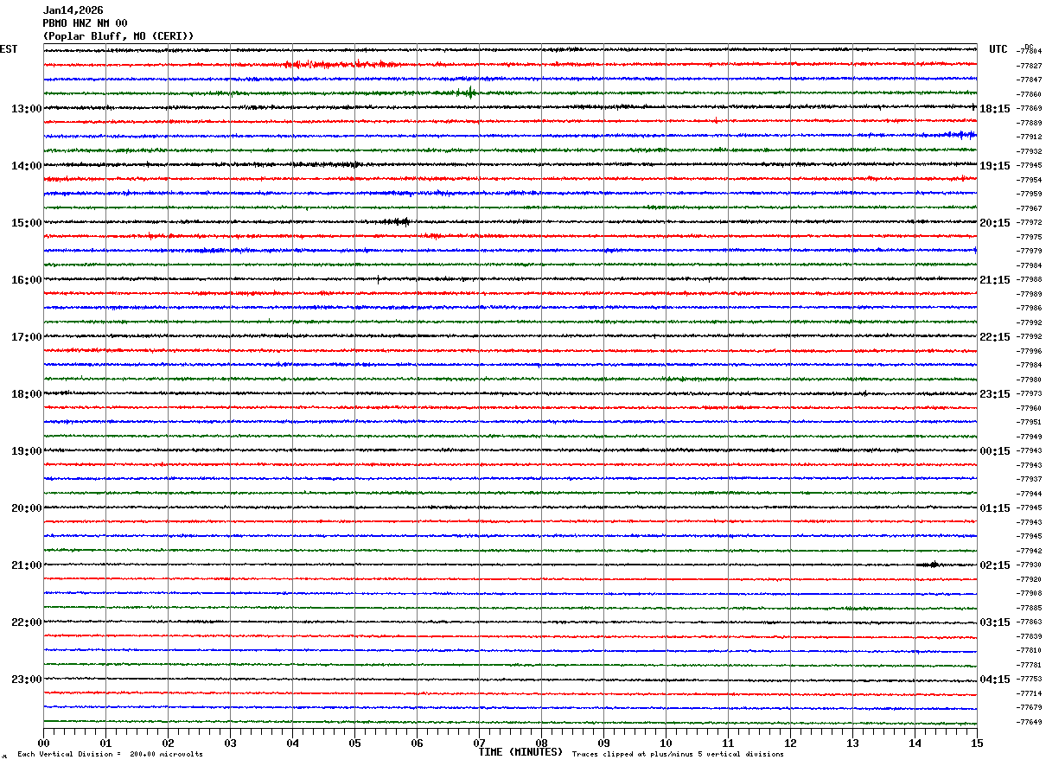Click the 00:15 UTC time label
Image resolution: width=1046 pixels, height=766 pixels.
click(x=995, y=451)
